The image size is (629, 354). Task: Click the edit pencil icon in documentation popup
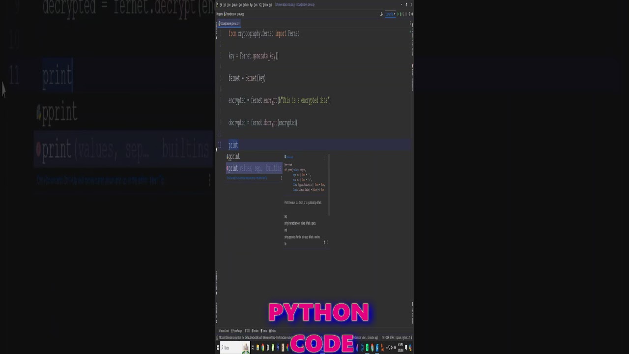pos(324,242)
